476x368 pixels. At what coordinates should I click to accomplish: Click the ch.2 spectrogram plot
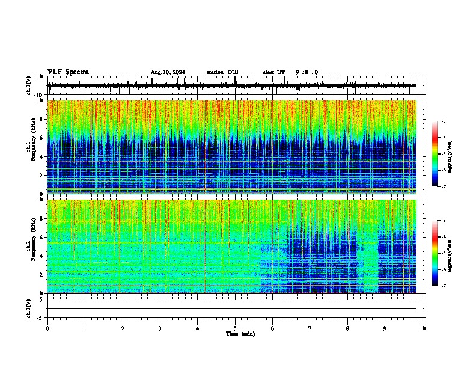232,247
